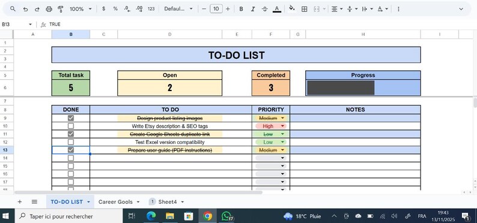Uncheck the Prepare user guide checkbox

(70, 150)
